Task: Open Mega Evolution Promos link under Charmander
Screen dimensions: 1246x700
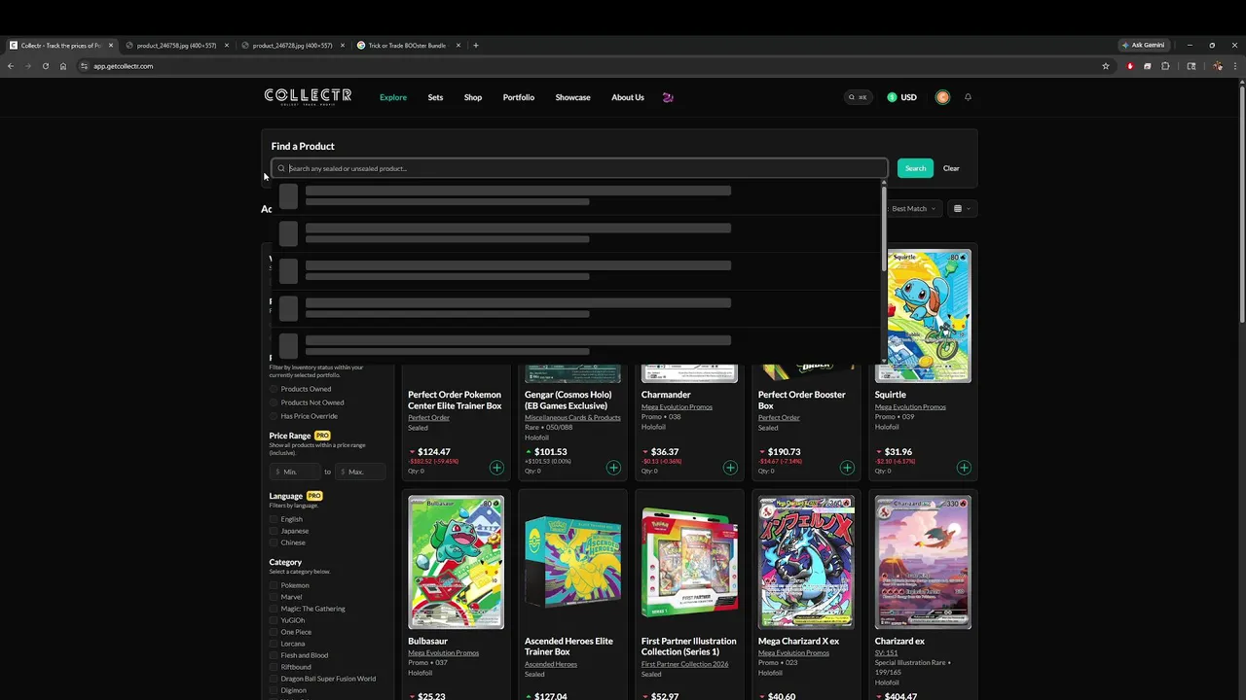Action: click(677, 406)
